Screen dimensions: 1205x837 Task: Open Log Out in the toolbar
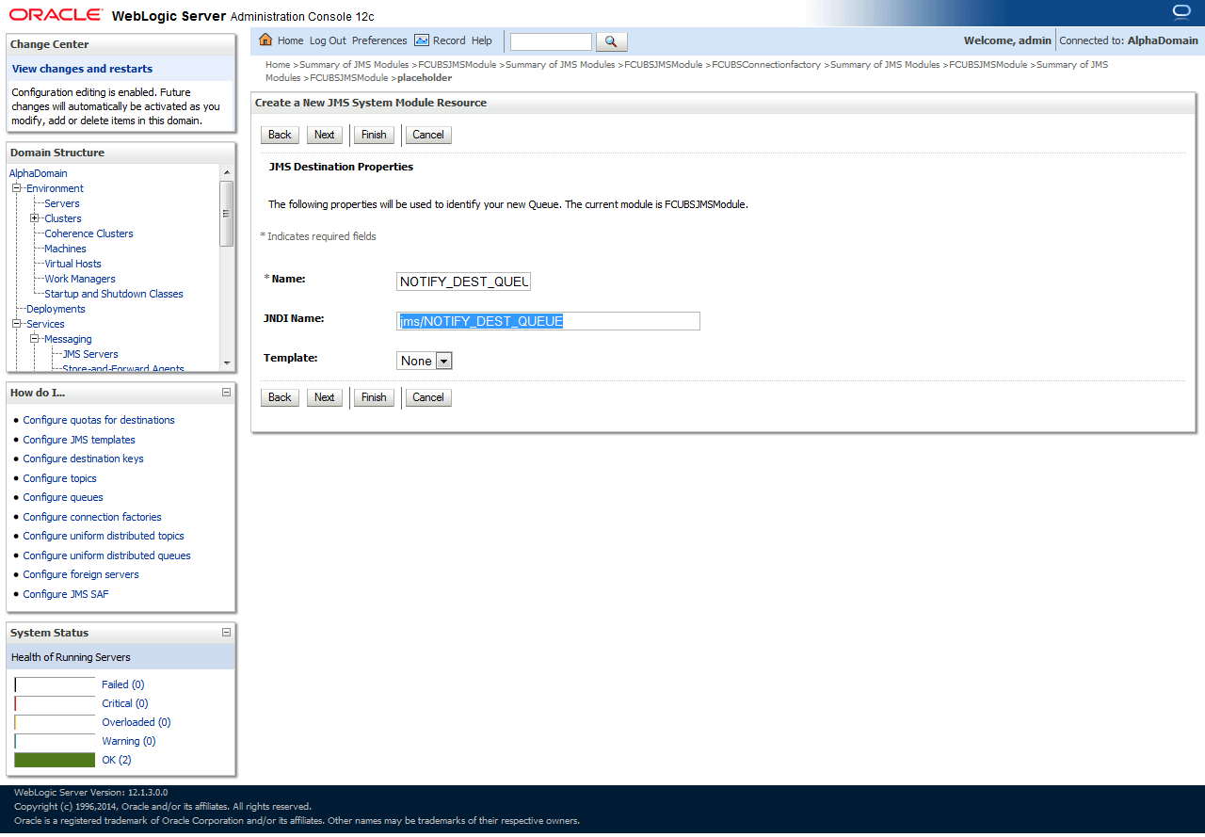(x=328, y=40)
